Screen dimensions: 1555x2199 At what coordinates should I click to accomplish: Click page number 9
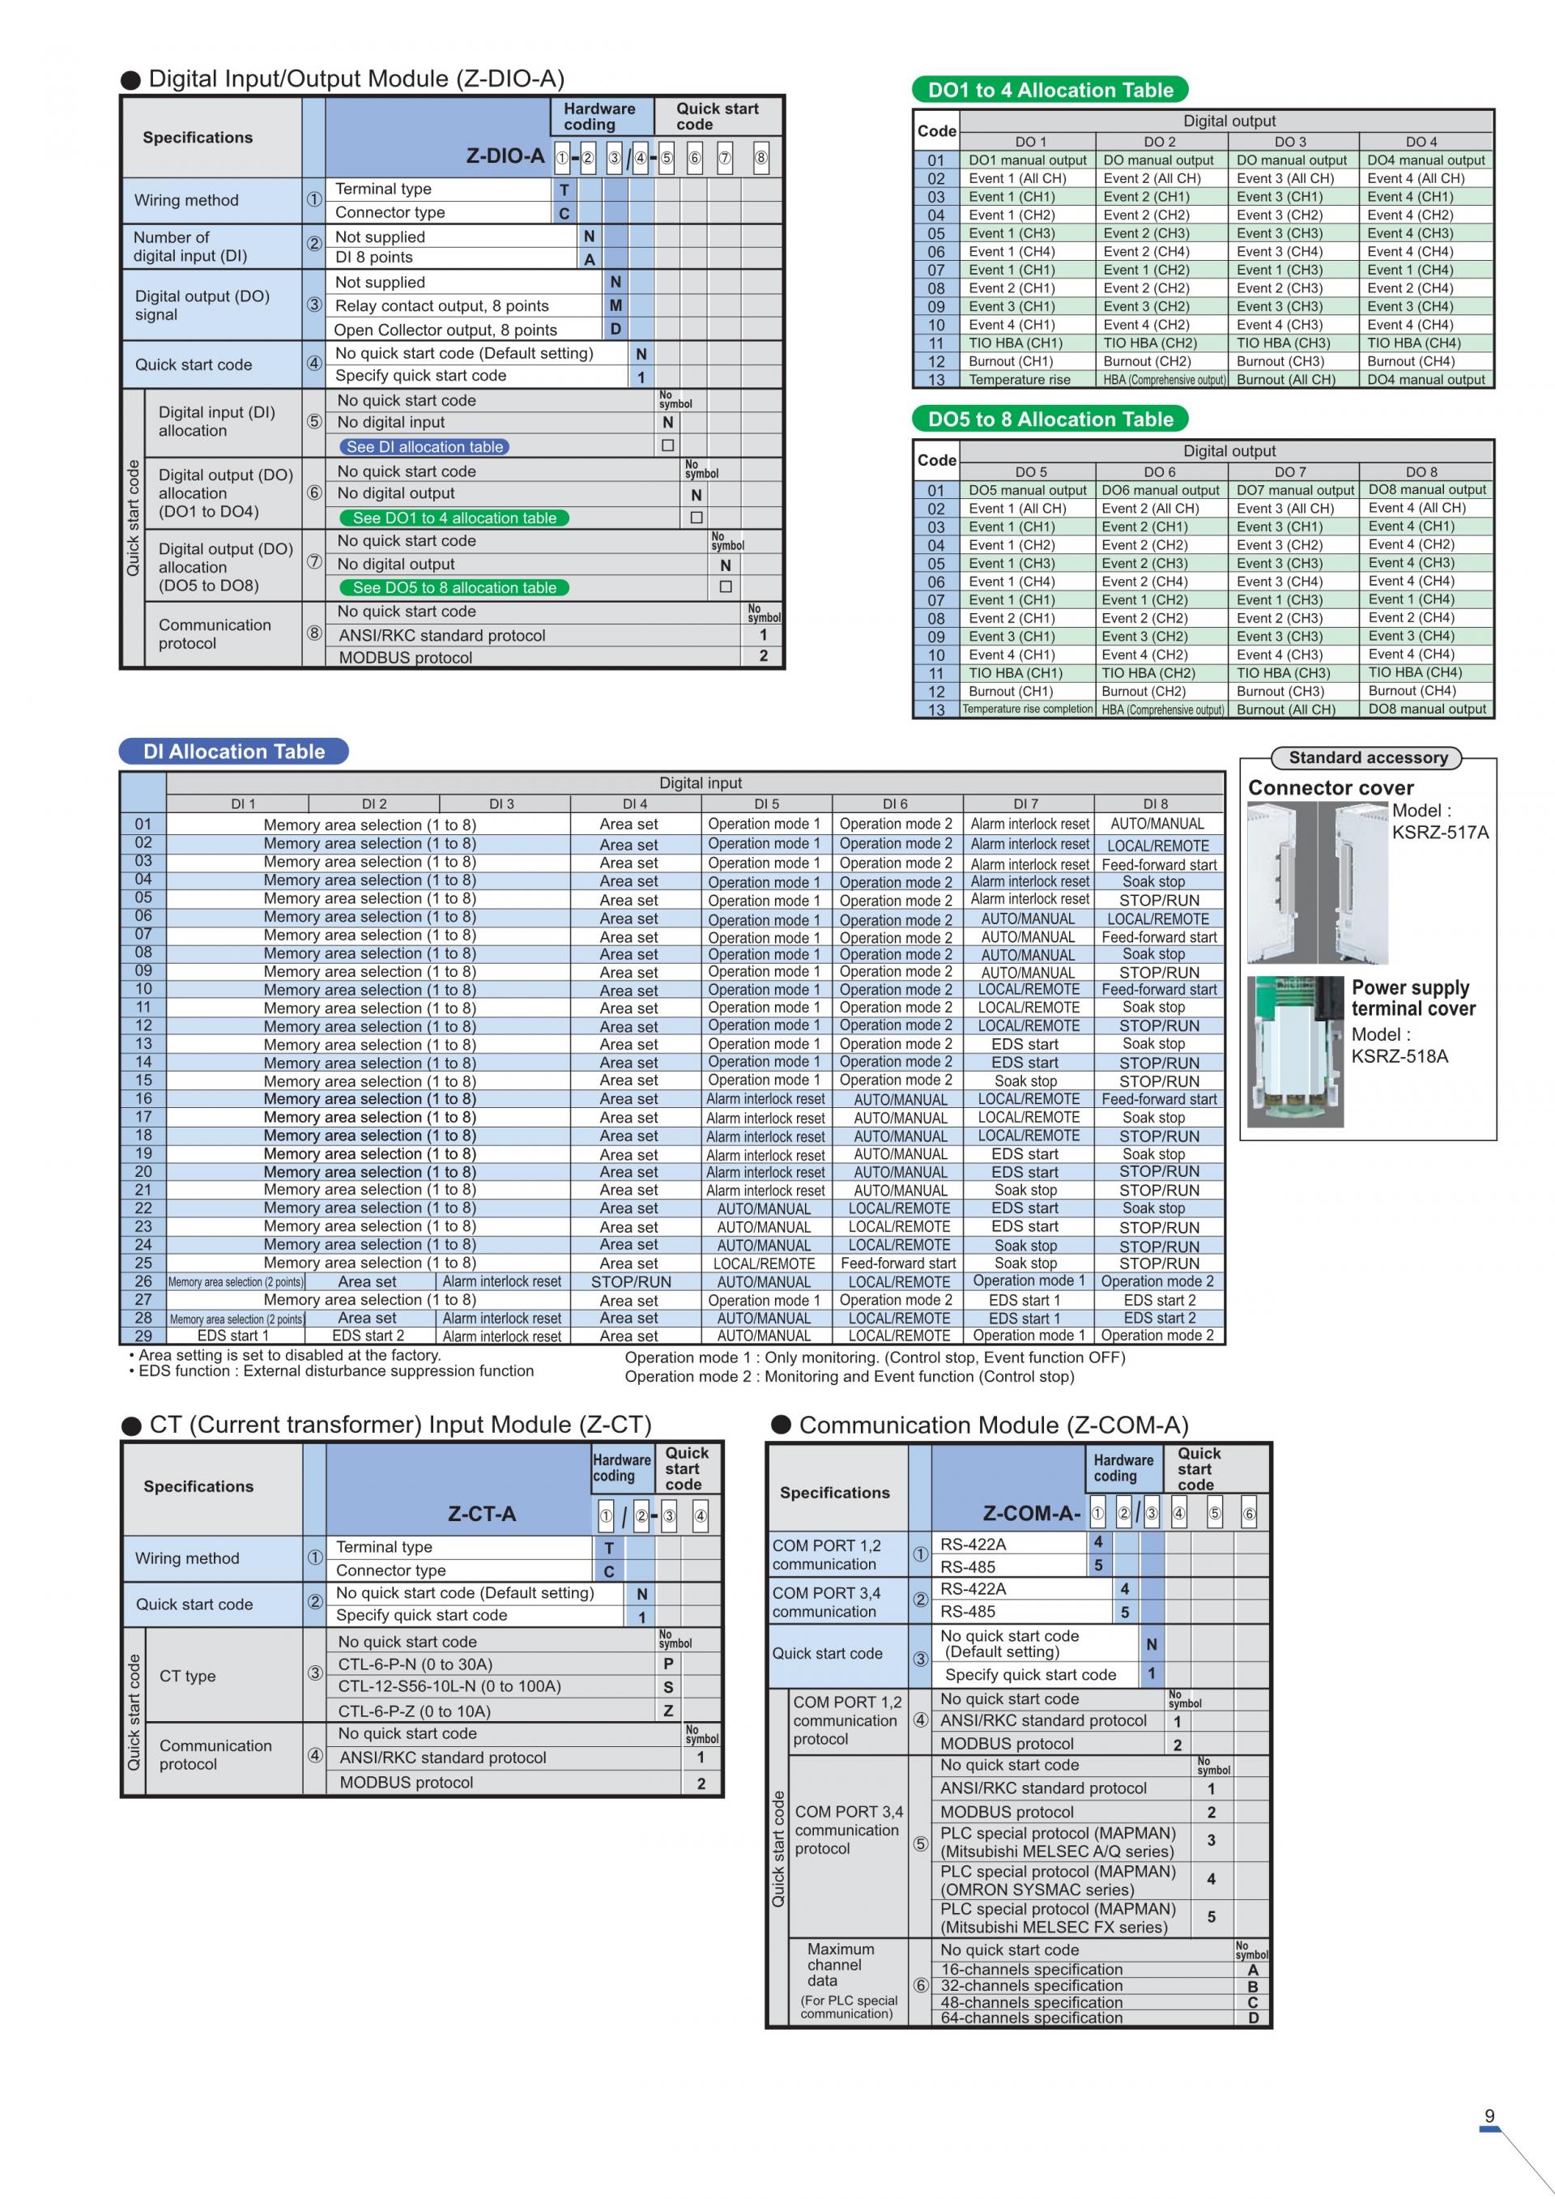click(x=1489, y=2116)
